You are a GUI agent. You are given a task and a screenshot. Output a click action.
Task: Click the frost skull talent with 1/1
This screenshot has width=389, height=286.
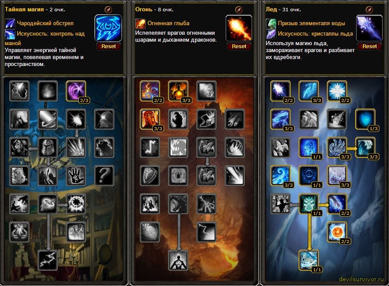(x=309, y=204)
